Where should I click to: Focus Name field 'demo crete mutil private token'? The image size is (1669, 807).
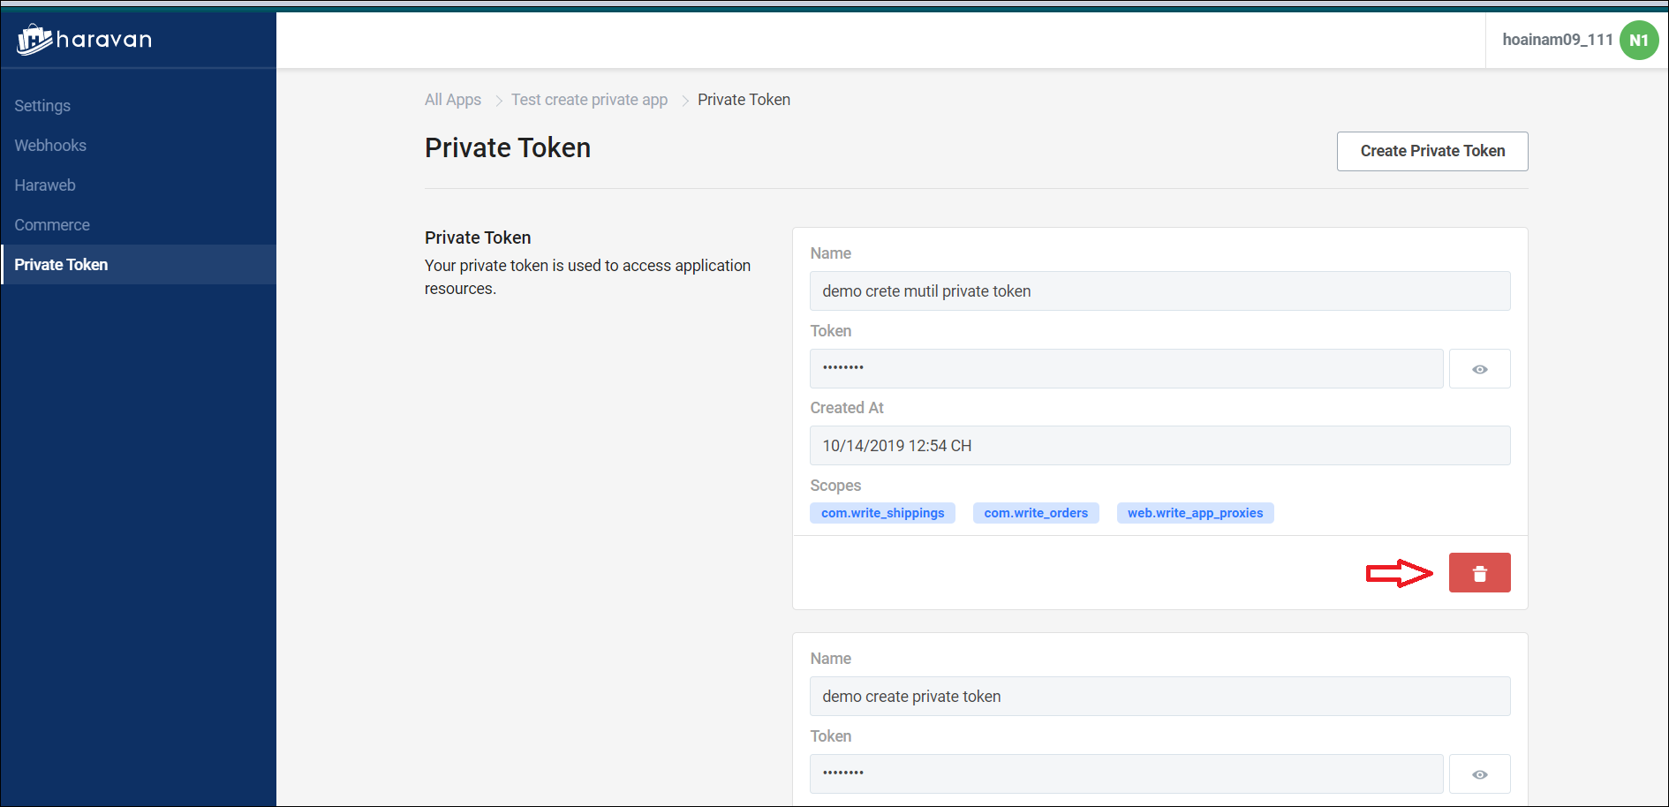(1159, 291)
